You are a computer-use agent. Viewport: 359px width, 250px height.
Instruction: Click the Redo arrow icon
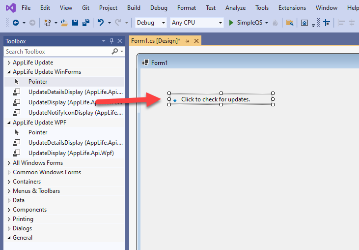pos(118,23)
